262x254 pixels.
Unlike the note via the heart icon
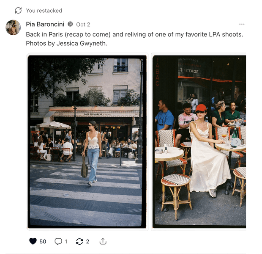(x=33, y=241)
